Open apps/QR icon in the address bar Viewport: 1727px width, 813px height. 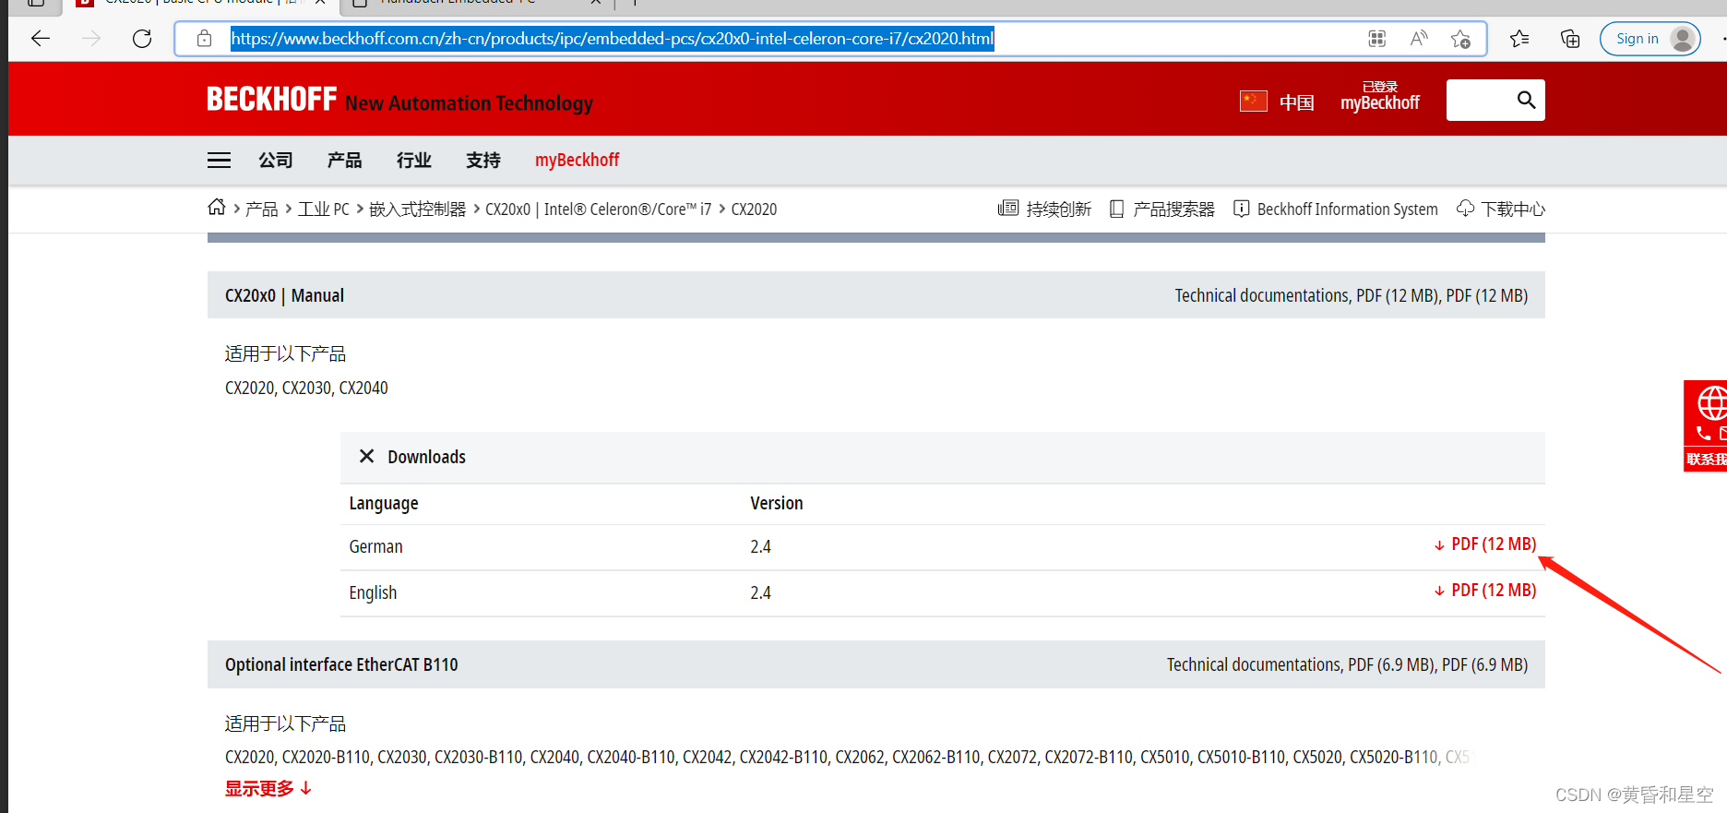pos(1377,39)
